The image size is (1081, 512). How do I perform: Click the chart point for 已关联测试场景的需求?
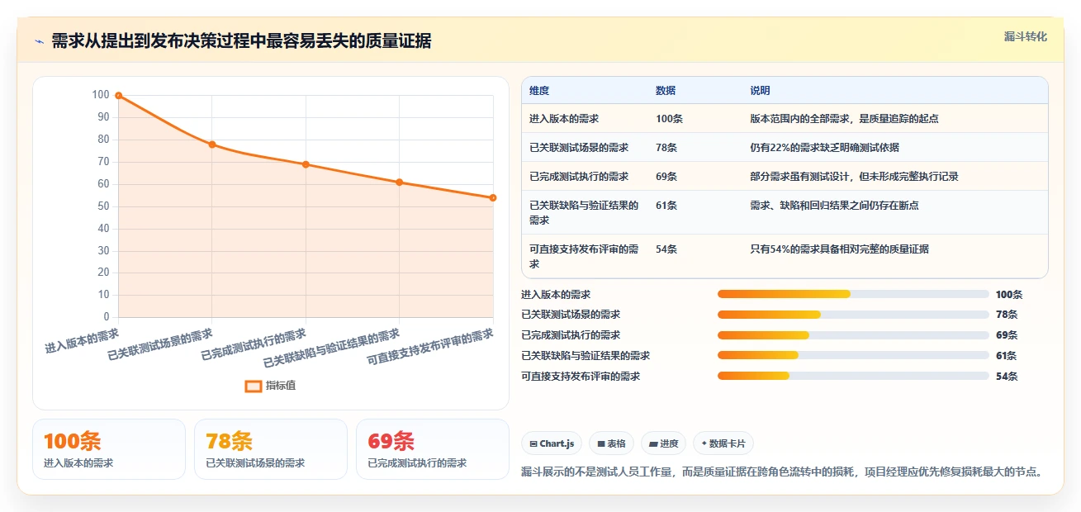[212, 145]
